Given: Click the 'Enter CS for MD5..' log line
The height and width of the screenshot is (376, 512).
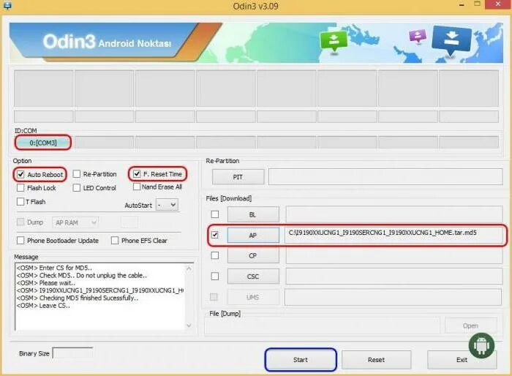Looking at the screenshot, I should click(x=54, y=268).
